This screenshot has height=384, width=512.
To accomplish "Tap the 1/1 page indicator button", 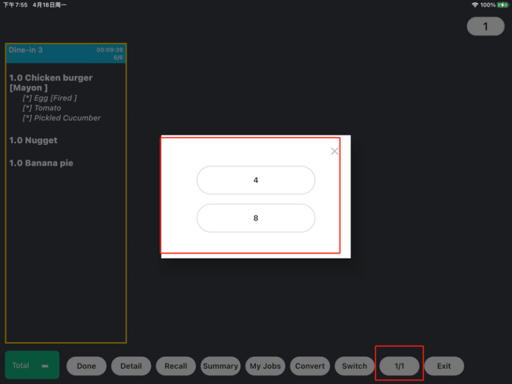I will coord(399,365).
